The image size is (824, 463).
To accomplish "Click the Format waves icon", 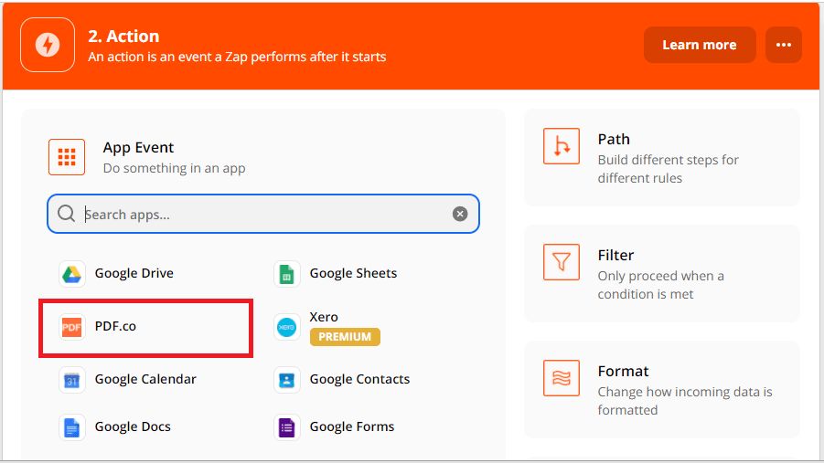I will [x=561, y=378].
